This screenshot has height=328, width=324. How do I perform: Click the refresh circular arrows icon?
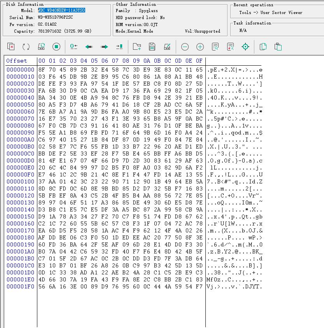[26, 46]
